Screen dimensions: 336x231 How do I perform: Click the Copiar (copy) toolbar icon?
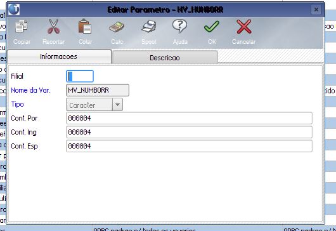tap(22, 27)
